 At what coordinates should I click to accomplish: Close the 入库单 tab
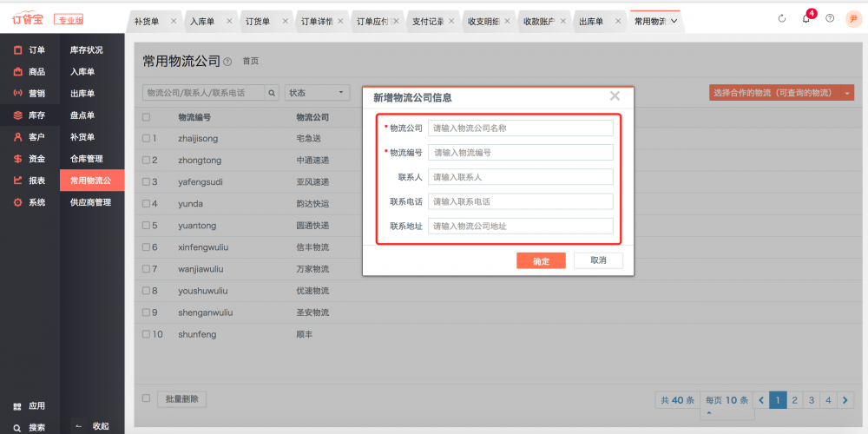[229, 21]
